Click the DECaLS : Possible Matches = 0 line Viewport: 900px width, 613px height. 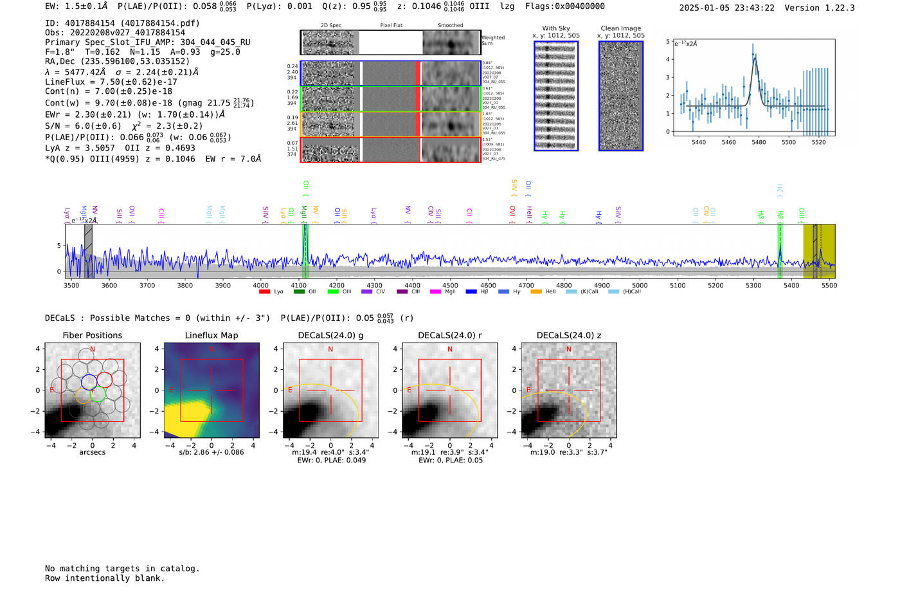[x=157, y=318]
